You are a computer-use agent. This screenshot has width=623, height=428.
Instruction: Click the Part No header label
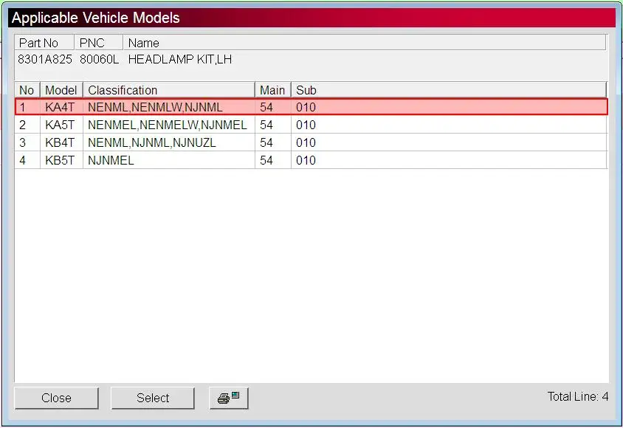point(38,43)
